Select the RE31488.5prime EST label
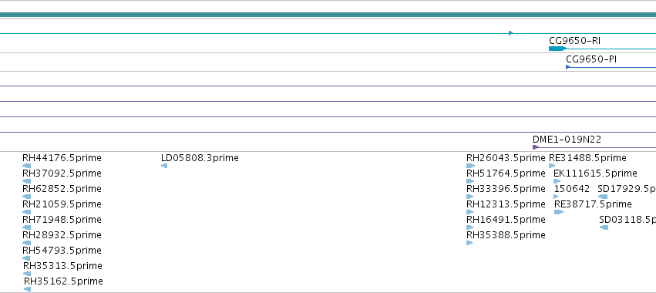This screenshot has width=656, height=293. (x=587, y=158)
